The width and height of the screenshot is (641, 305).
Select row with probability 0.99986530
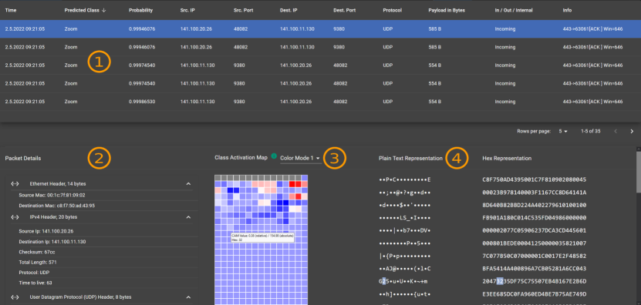tap(321, 101)
